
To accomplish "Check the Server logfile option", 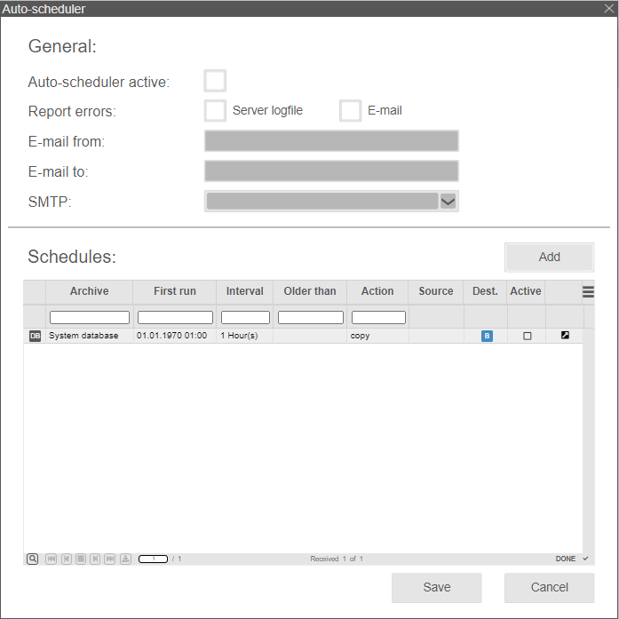I will [x=215, y=110].
